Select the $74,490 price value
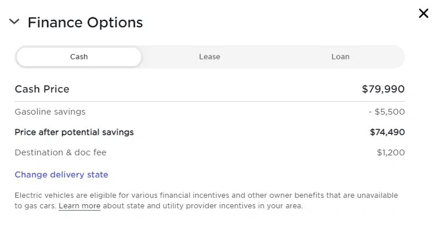Screen dimensions: 437x231 coord(388,132)
